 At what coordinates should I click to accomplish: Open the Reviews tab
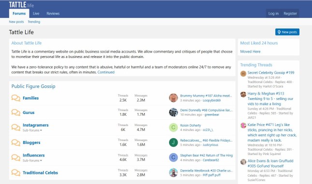(x=53, y=14)
